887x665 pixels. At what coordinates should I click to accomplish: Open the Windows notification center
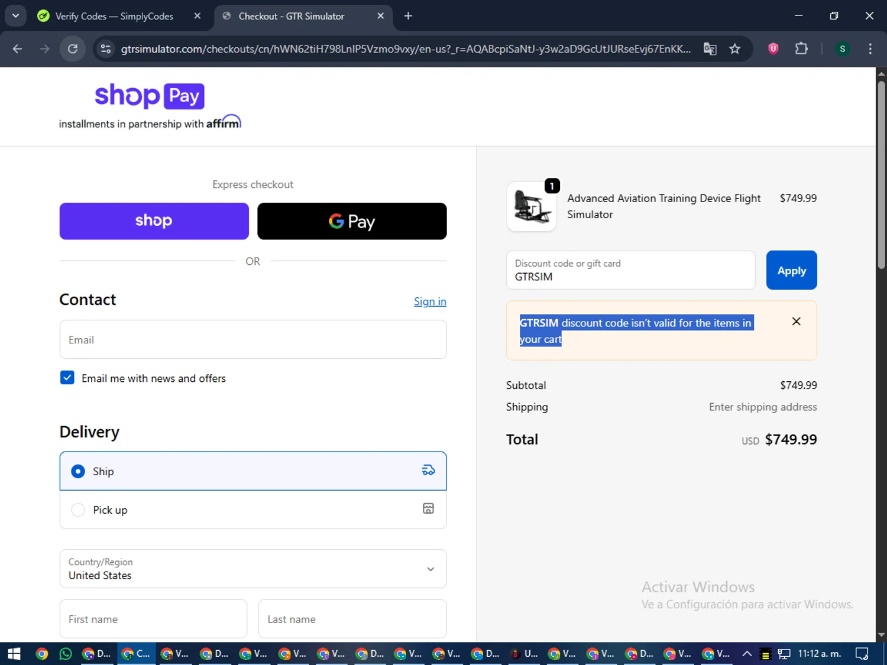[862, 654]
